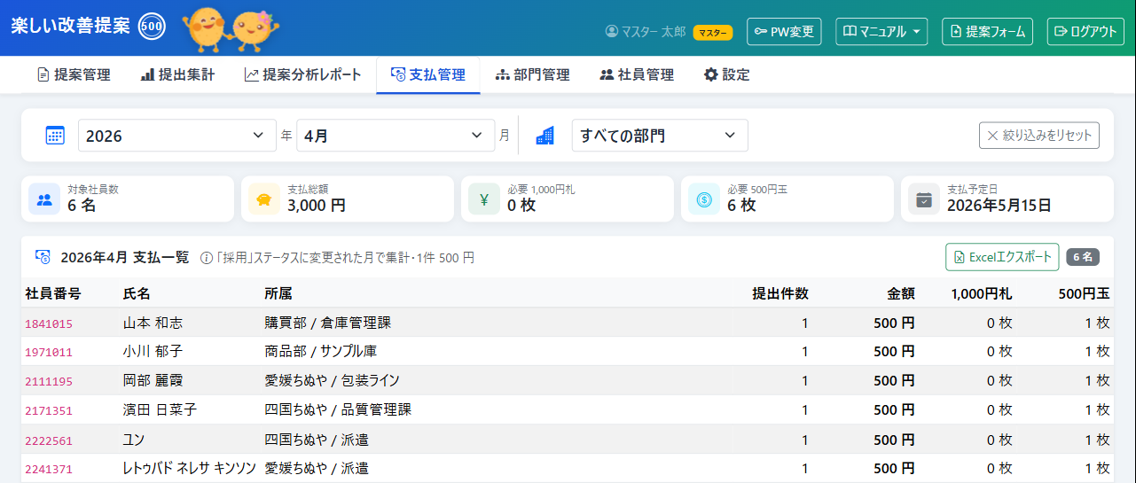
Task: Click the piggy bank icon in 支払総額 card
Action: (264, 199)
